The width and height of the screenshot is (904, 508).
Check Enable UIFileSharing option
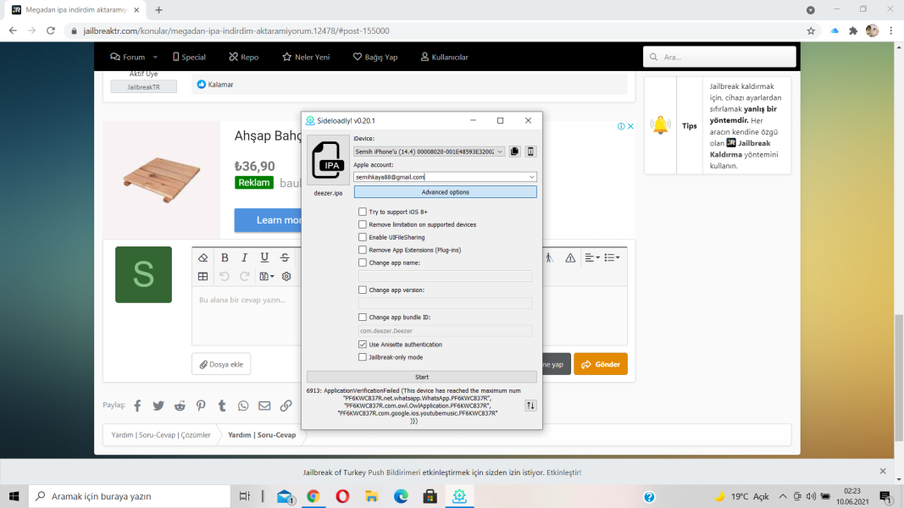click(x=363, y=237)
